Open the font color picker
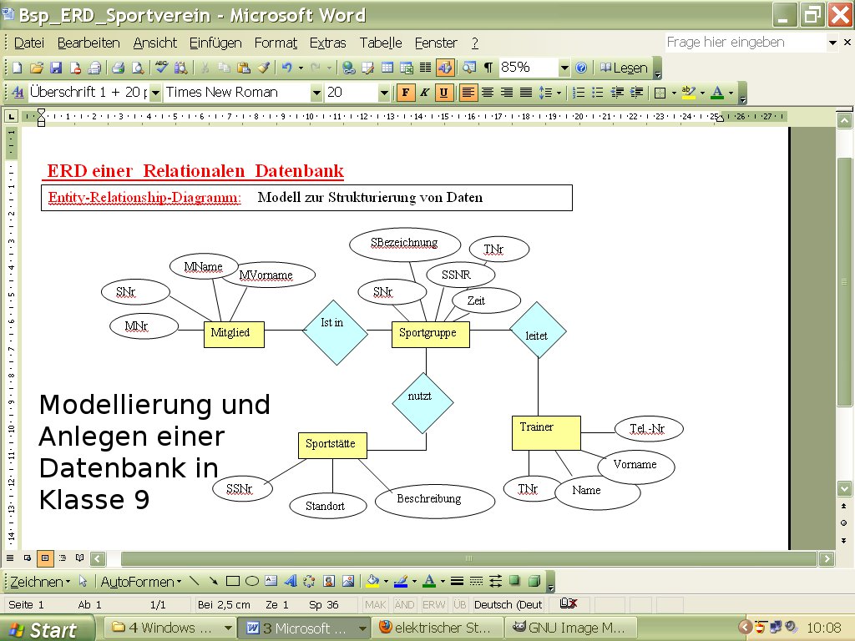The width and height of the screenshot is (855, 641). pos(731,93)
